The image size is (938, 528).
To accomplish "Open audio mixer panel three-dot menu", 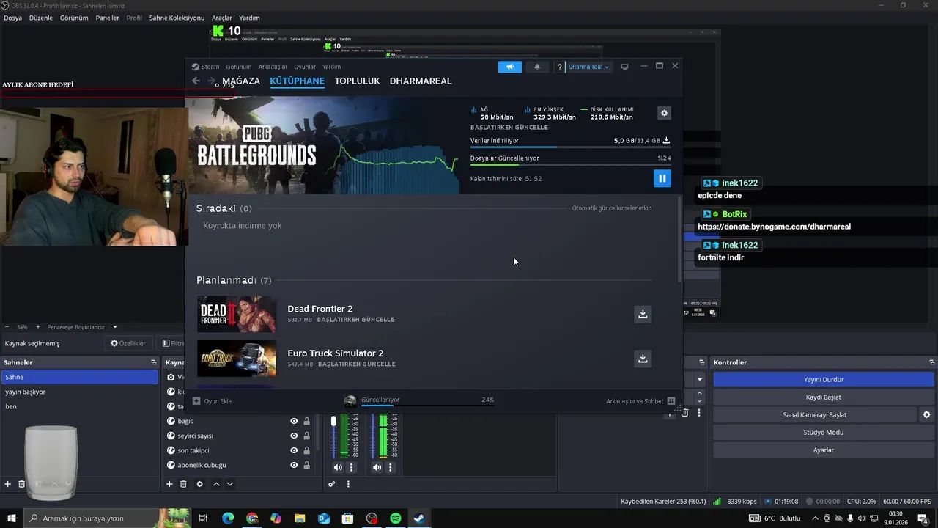I will [348, 484].
